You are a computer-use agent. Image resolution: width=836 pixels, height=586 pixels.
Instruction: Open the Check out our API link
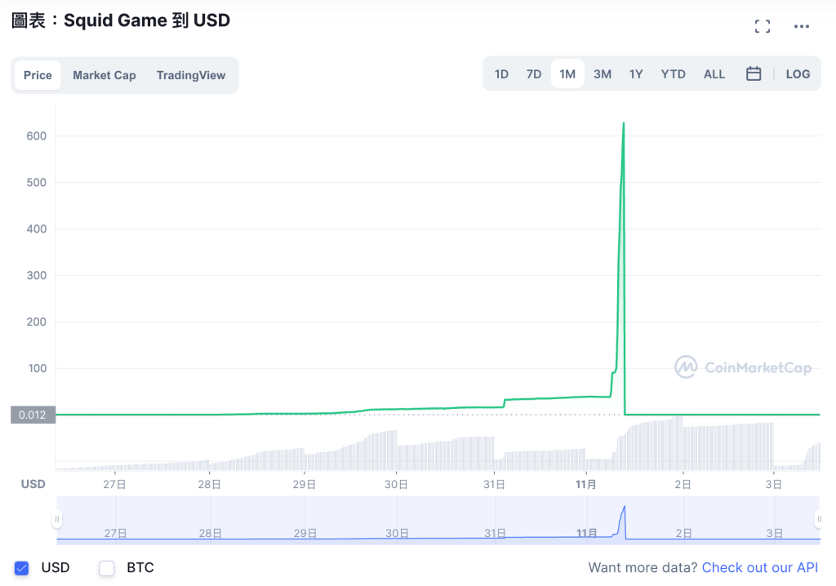coord(759,568)
